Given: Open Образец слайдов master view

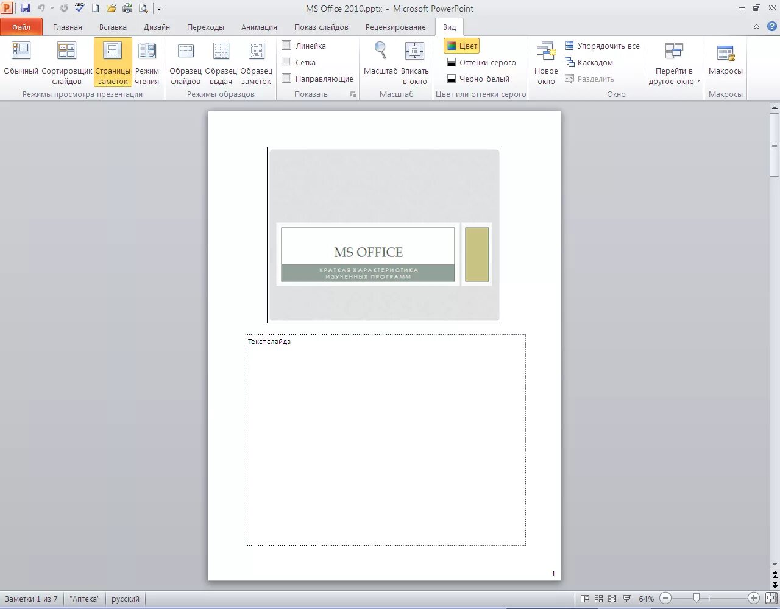Looking at the screenshot, I should [185, 62].
